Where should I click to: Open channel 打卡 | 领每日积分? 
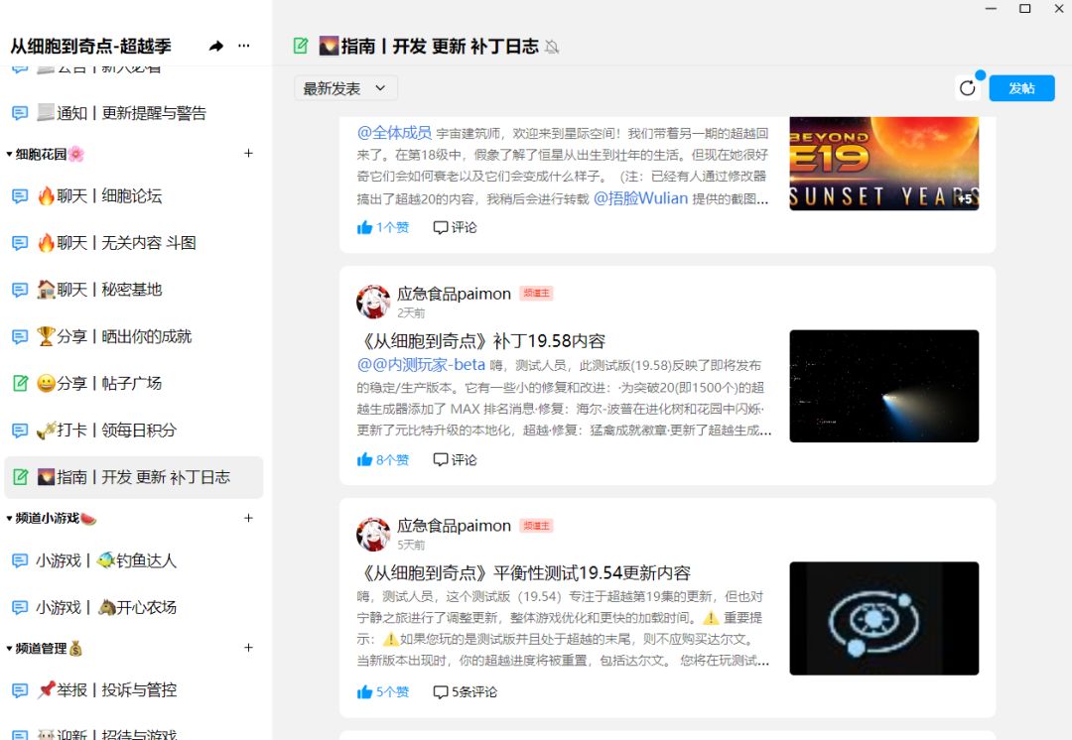pos(133,430)
